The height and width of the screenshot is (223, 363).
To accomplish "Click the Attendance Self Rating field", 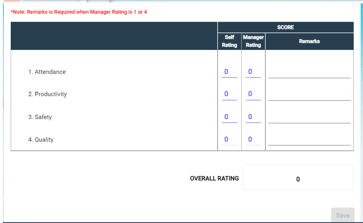I will tap(229, 72).
